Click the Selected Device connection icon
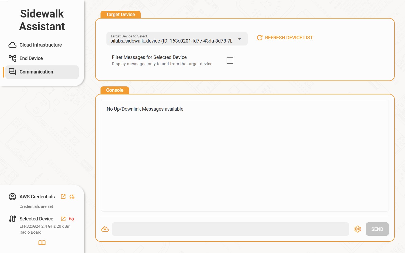405x253 pixels. (12, 219)
